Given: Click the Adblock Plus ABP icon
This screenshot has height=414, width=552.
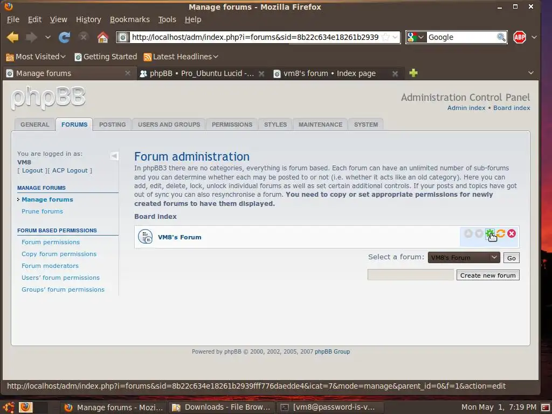Looking at the screenshot, I should click(x=520, y=37).
